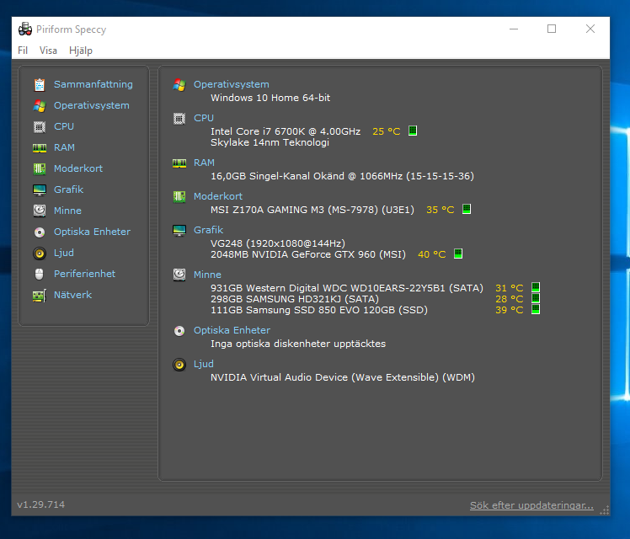
Task: Click the v1.29.714 version label
Action: (41, 504)
